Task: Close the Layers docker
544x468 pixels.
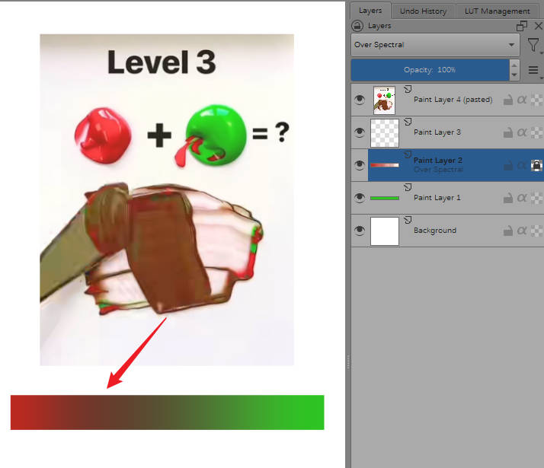Action: pos(538,26)
